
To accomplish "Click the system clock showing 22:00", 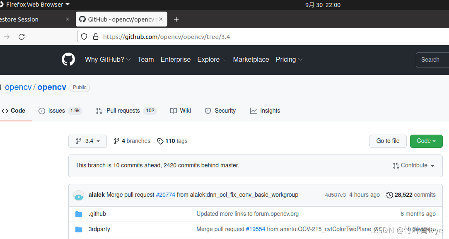I will click(323, 5).
